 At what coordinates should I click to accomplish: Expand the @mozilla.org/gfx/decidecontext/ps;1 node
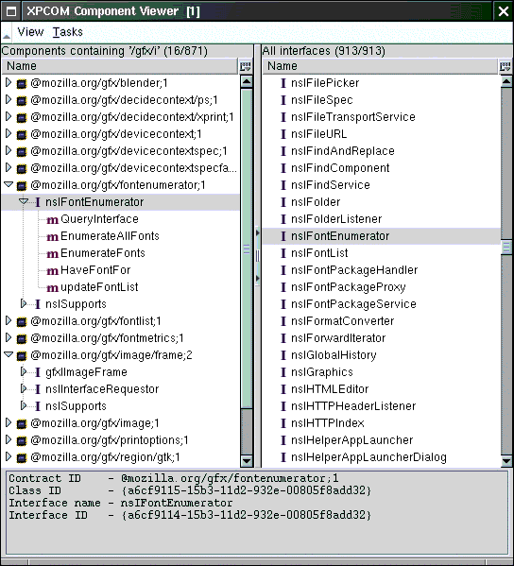(x=9, y=99)
